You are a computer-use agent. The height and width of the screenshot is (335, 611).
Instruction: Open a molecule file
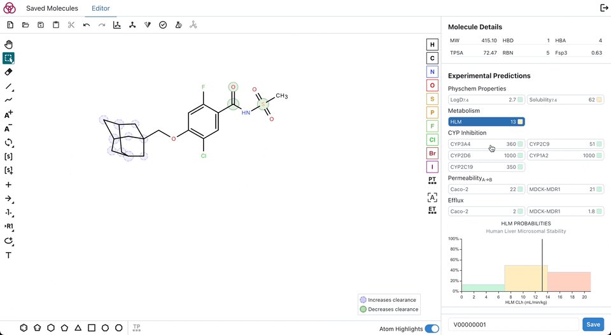point(25,25)
